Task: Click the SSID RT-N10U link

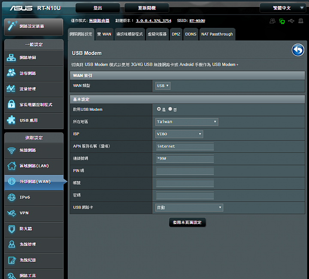Action: pyautogui.click(x=197, y=21)
